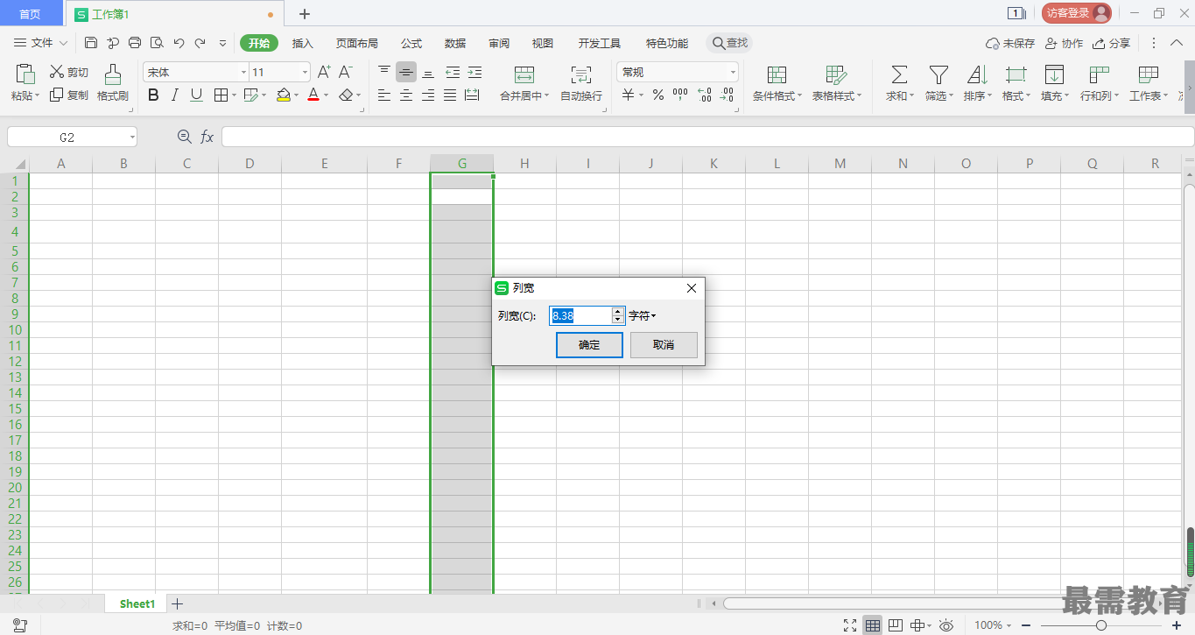Click the column width input field
1195x635 pixels.
click(580, 316)
